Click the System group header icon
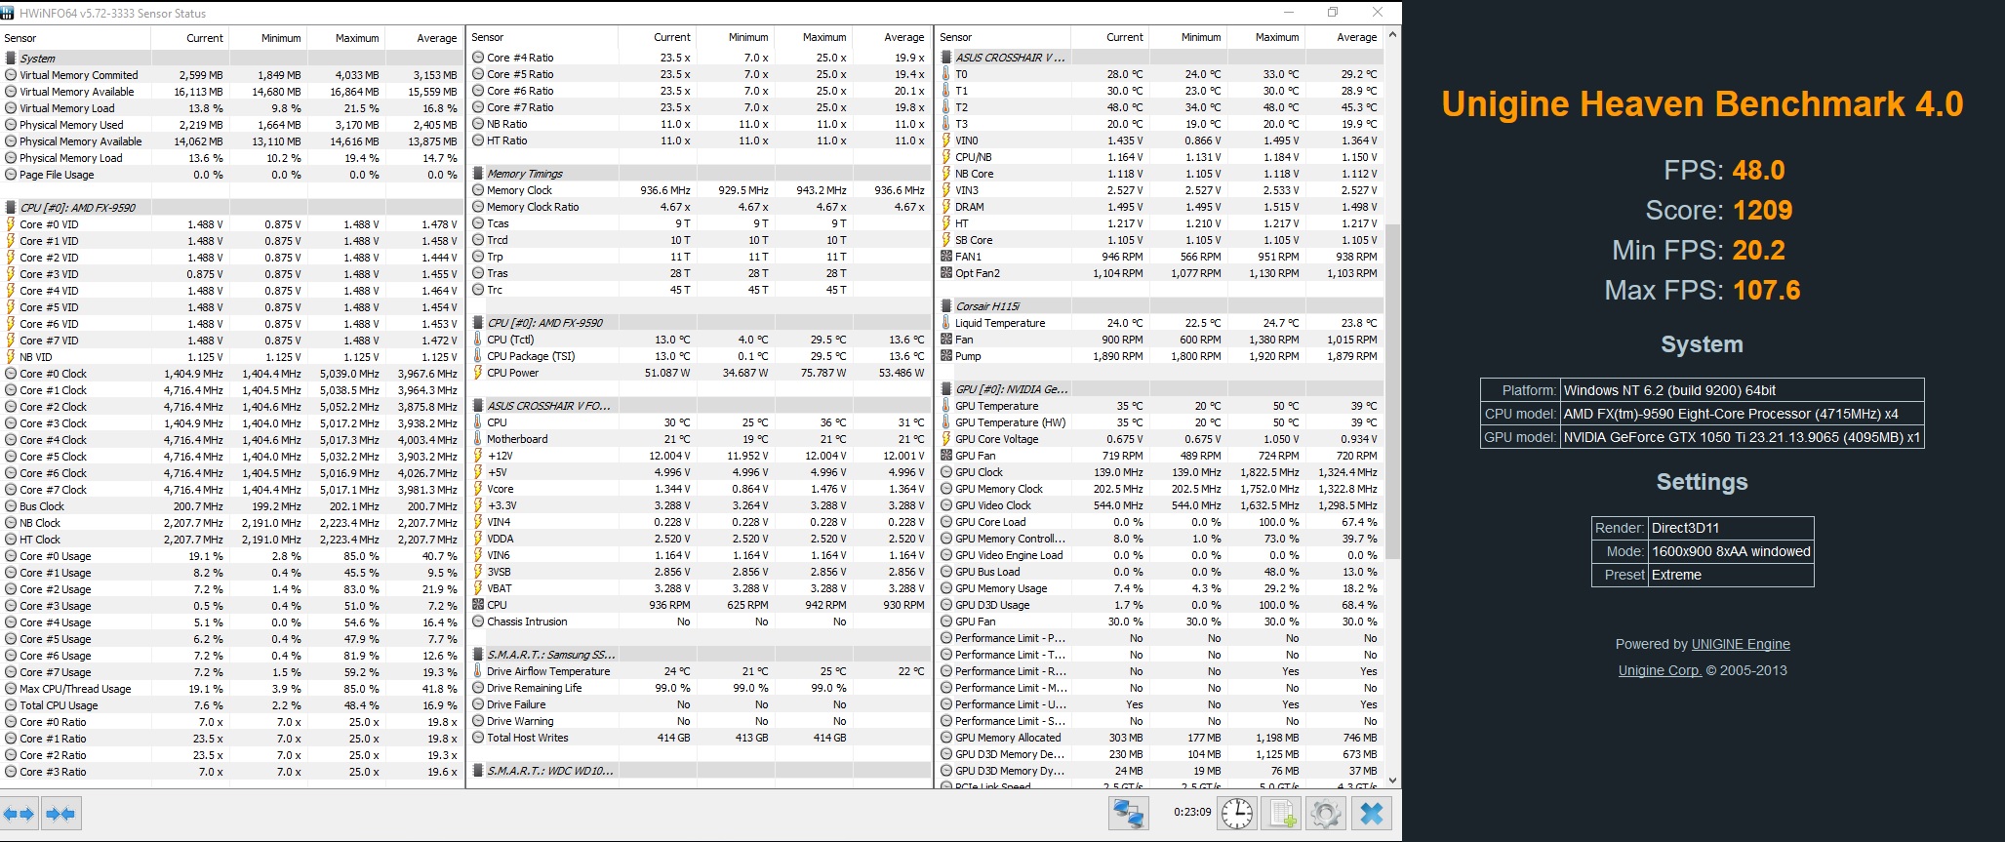This screenshot has height=842, width=2005. coord(11,59)
